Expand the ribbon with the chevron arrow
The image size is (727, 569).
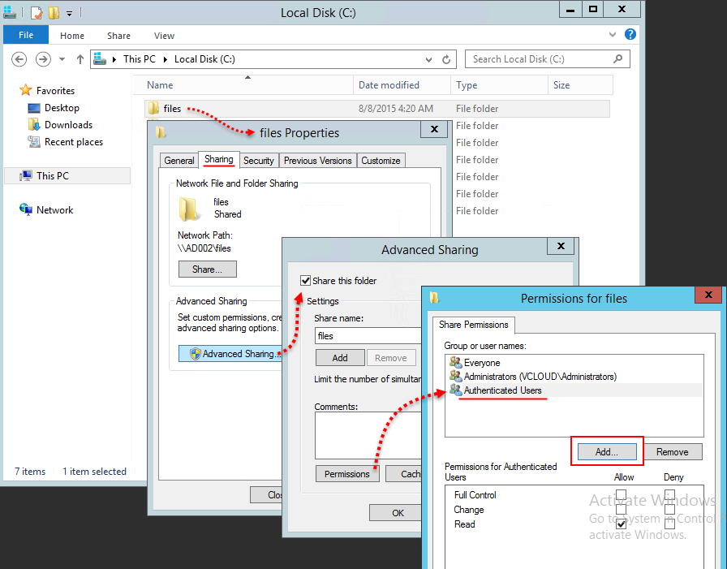(613, 35)
